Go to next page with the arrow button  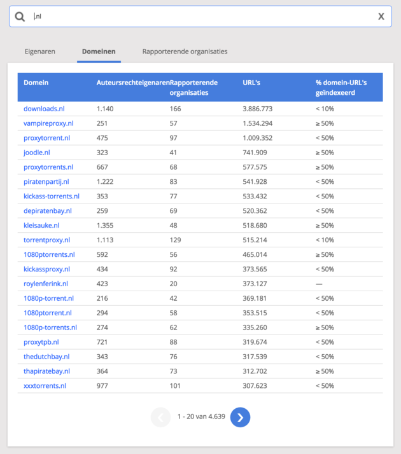pos(240,417)
